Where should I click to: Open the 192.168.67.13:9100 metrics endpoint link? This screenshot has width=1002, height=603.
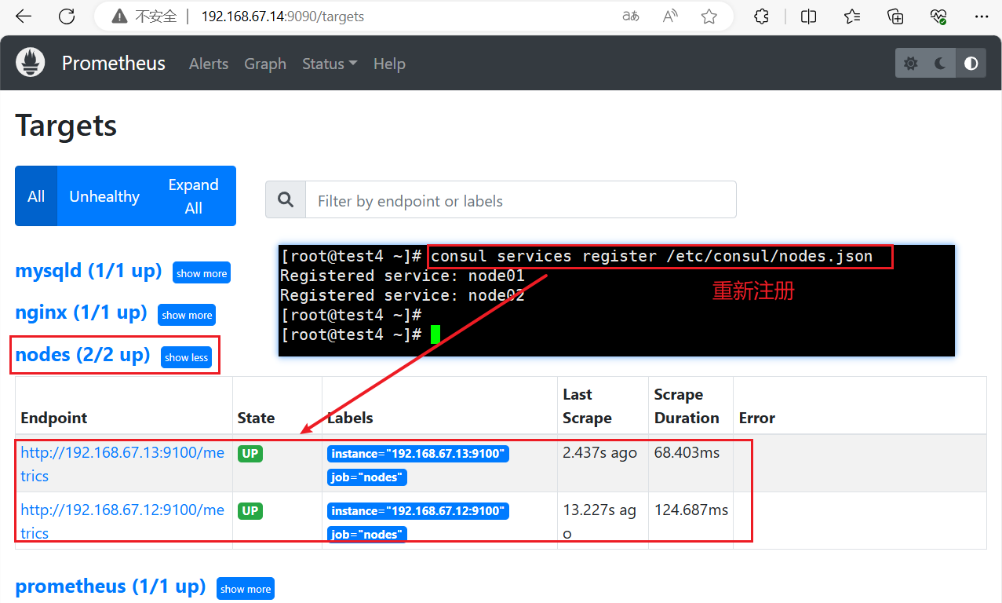click(122, 464)
